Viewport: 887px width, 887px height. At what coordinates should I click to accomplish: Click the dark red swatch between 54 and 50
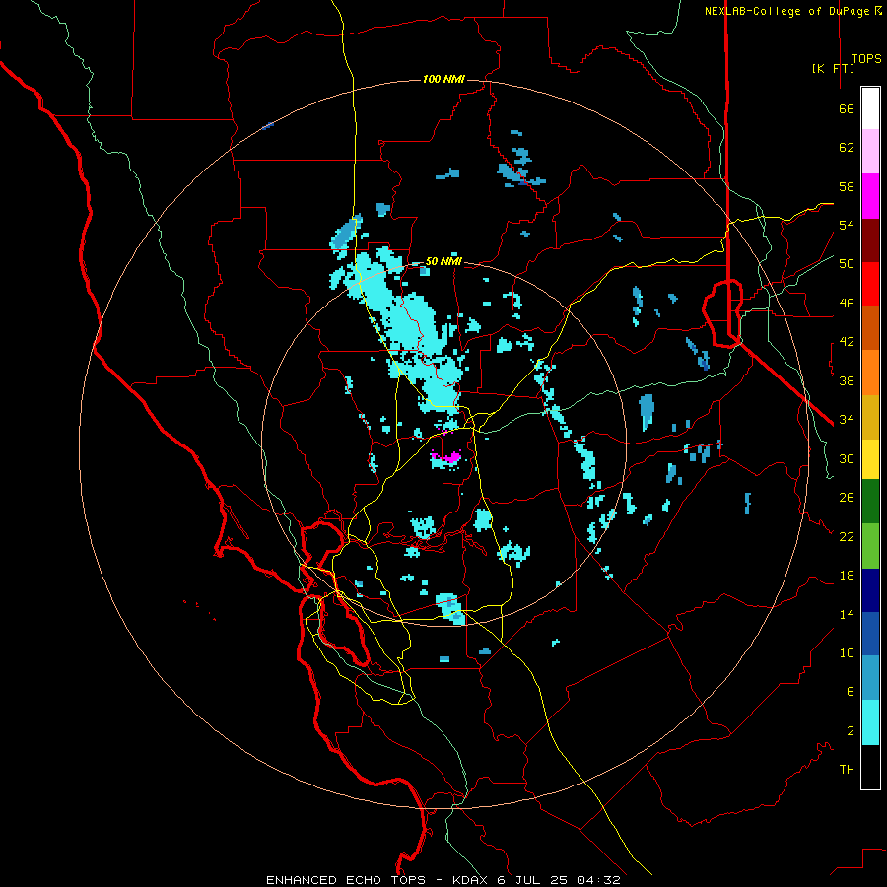pyautogui.click(x=870, y=240)
